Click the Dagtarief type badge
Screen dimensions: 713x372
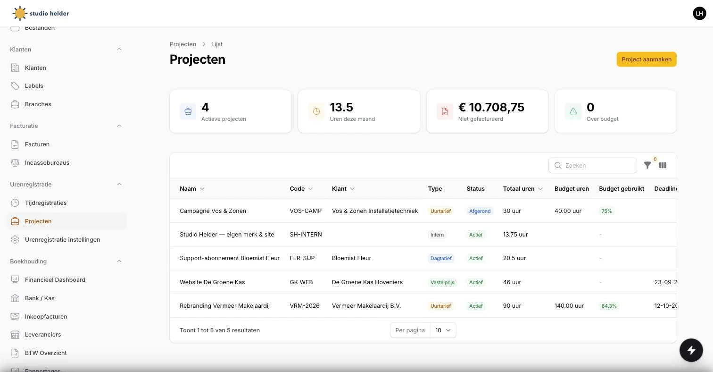(441, 258)
